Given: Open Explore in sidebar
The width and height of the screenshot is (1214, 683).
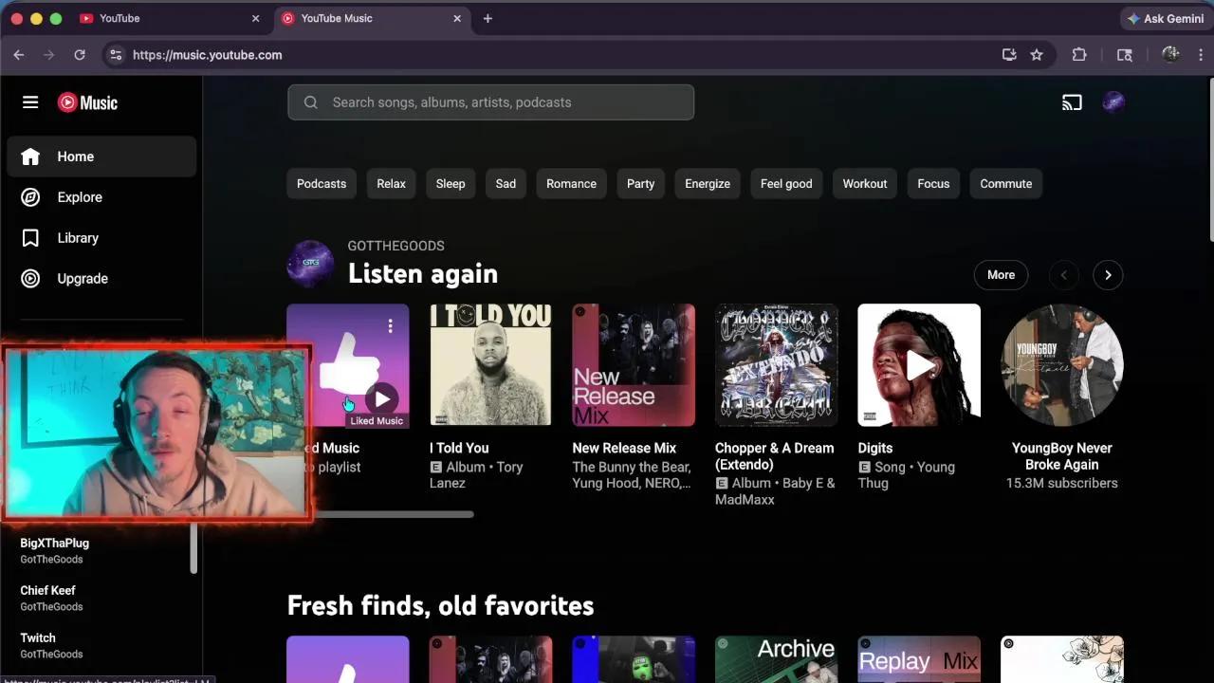Looking at the screenshot, I should (x=101, y=197).
